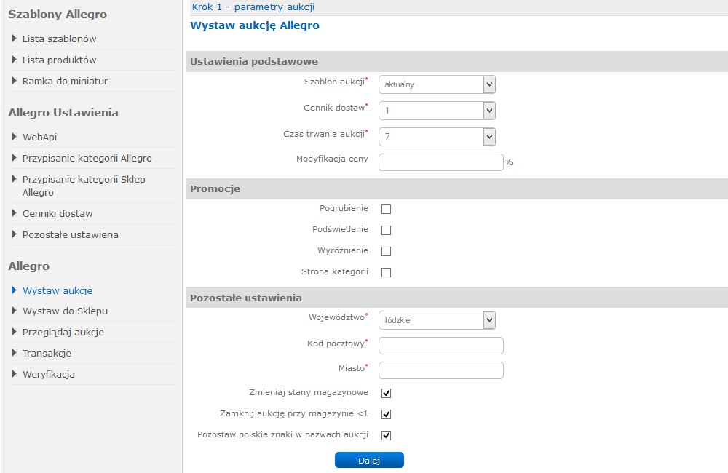Click arrow icon beside Przypisanie kategorii Allegro
This screenshot has width=728, height=473.
(14, 158)
